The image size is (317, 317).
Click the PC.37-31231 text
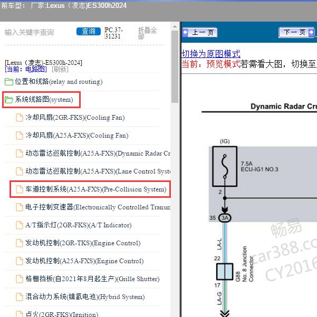tap(113, 33)
